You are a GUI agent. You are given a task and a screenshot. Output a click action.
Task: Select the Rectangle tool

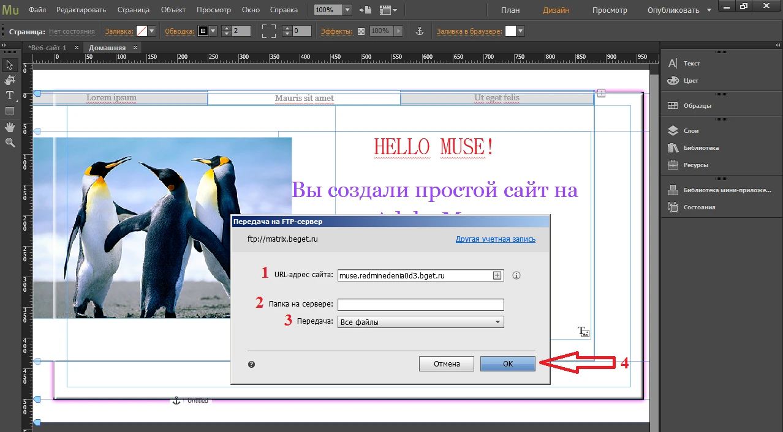(10, 111)
